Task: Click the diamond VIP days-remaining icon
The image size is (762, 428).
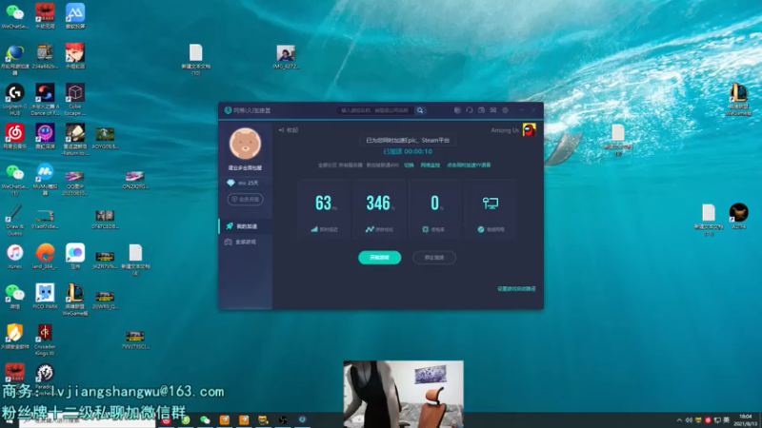Action: point(231,183)
